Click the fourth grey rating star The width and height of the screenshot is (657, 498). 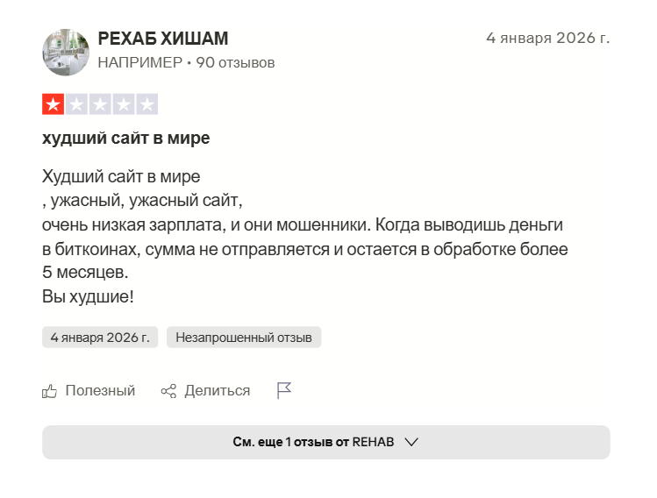coord(124,105)
